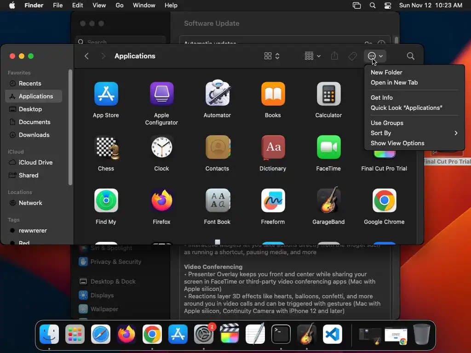
Task: Toggle the Action ellipsis menu button
Action: pos(375,56)
